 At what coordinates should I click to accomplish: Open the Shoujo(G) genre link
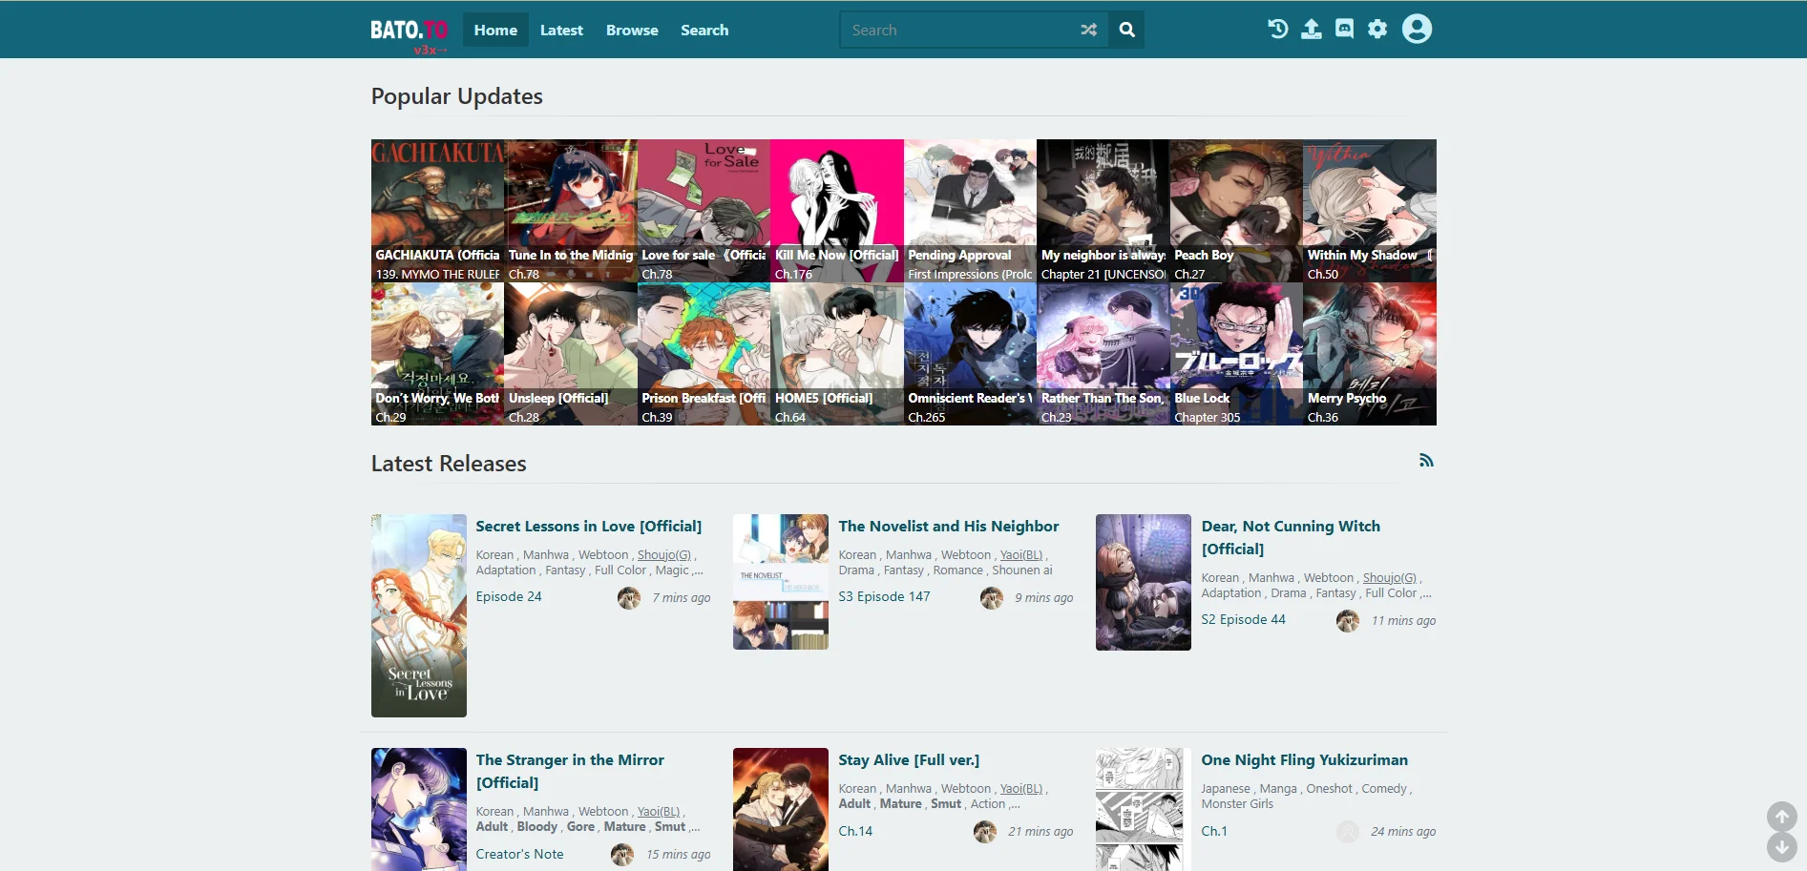(x=664, y=554)
